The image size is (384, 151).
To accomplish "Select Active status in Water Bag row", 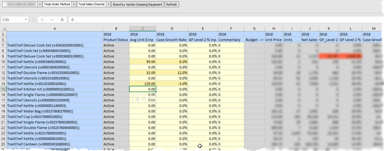I will [x=116, y=111].
